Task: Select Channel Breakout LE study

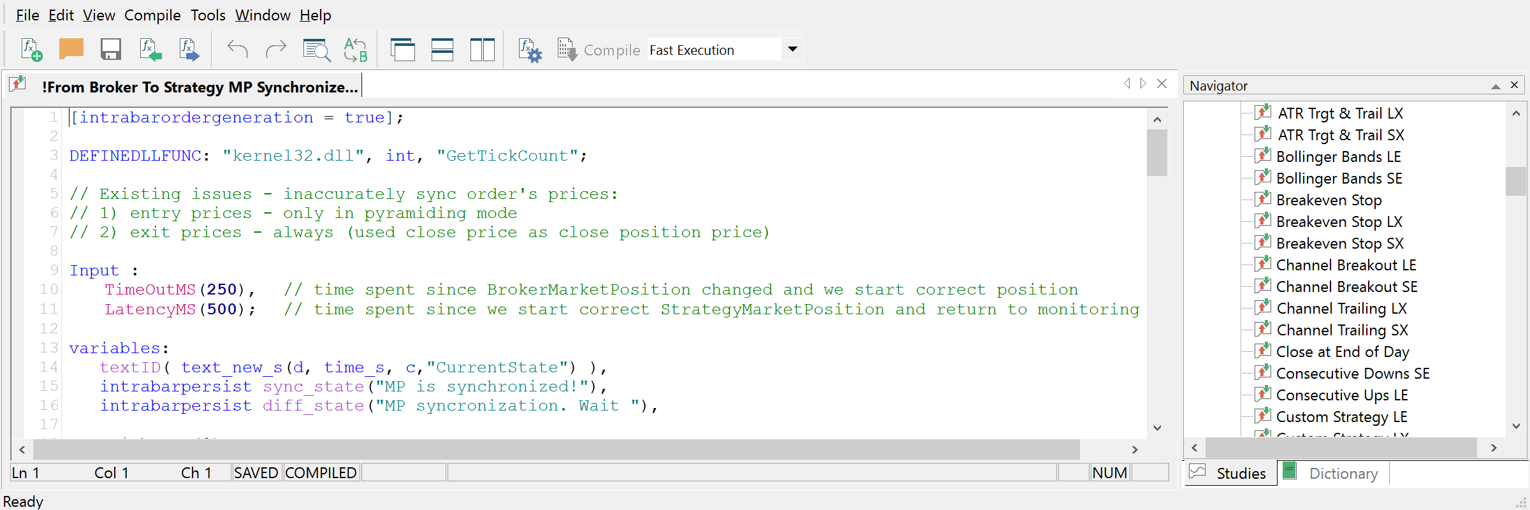Action: pos(1346,265)
